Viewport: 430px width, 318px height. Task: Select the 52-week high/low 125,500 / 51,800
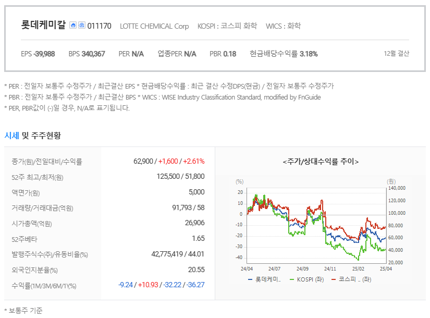click(x=180, y=176)
